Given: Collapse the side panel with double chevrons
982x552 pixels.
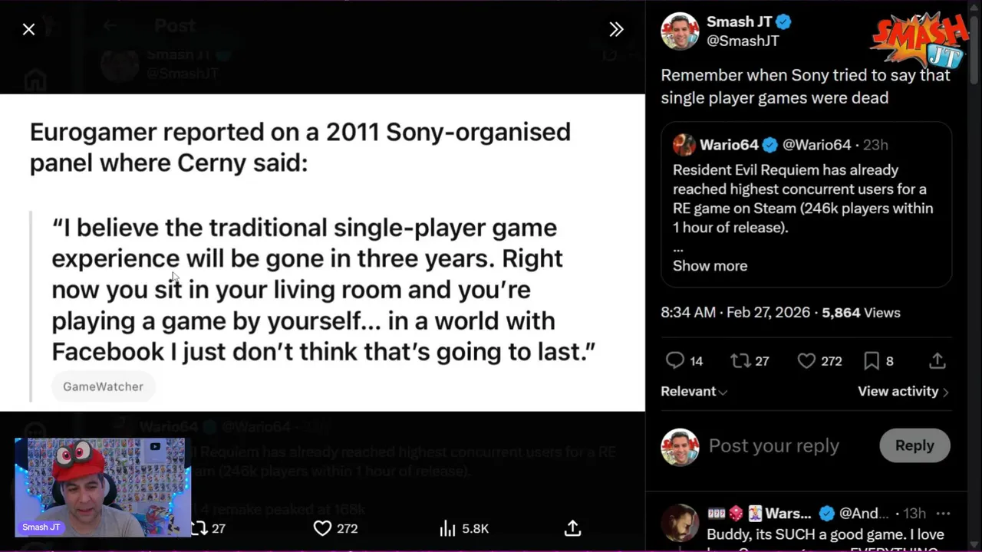Looking at the screenshot, I should tap(616, 29).
